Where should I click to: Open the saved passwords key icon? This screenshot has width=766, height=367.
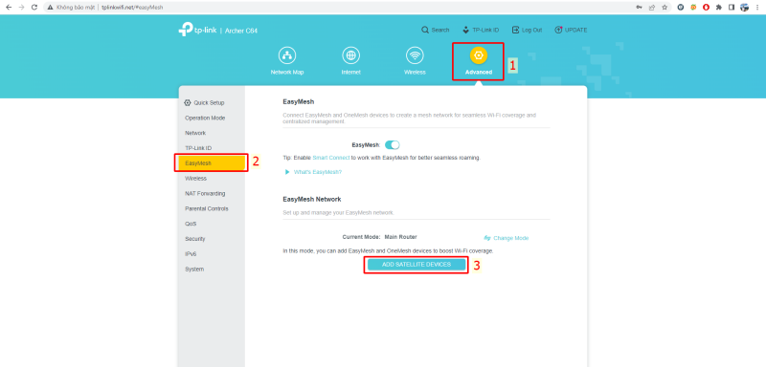639,8
